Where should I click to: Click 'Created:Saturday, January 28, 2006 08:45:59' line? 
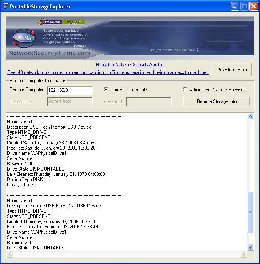(51, 143)
